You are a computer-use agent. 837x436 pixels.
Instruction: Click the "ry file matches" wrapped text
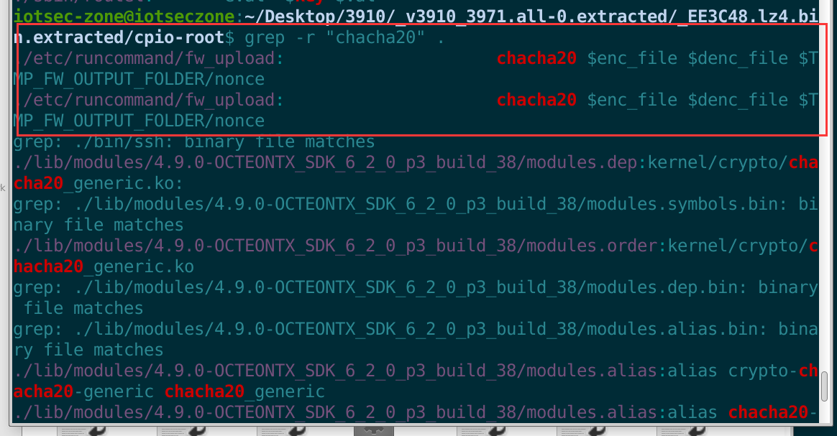88,350
